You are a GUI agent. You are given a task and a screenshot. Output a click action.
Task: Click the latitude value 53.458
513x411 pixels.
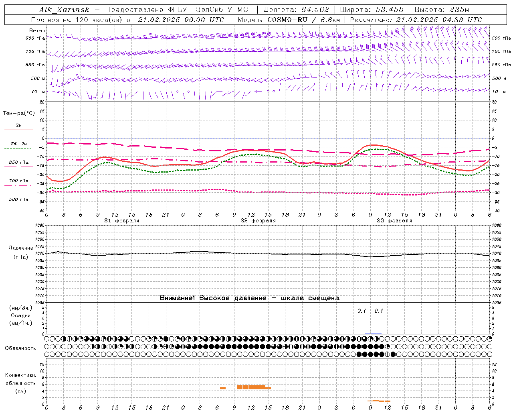(x=390, y=10)
